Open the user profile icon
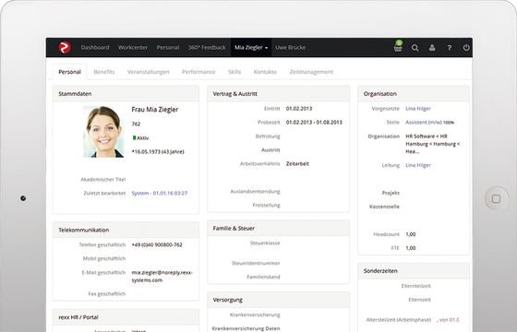This screenshot has width=517, height=332. click(x=432, y=48)
